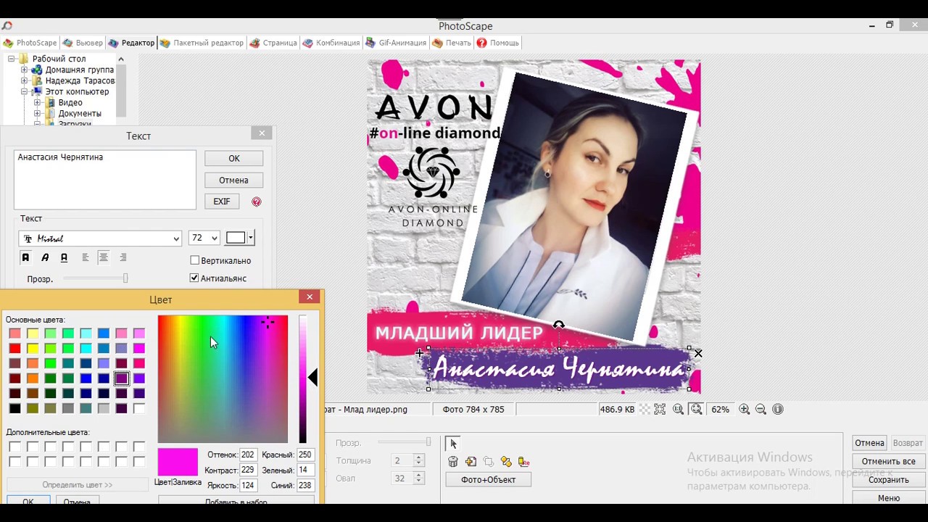Image resolution: width=928 pixels, height=522 pixels.
Task: Click the Меню button
Action: tap(888, 498)
